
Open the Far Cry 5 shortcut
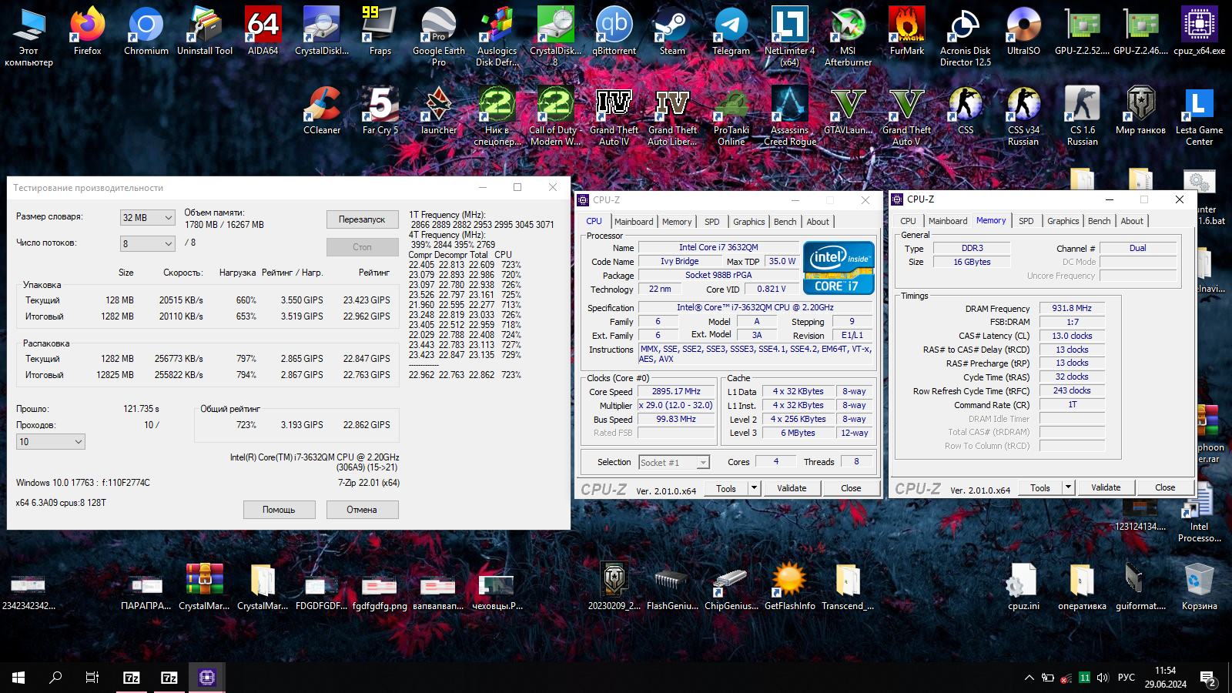coord(380,110)
